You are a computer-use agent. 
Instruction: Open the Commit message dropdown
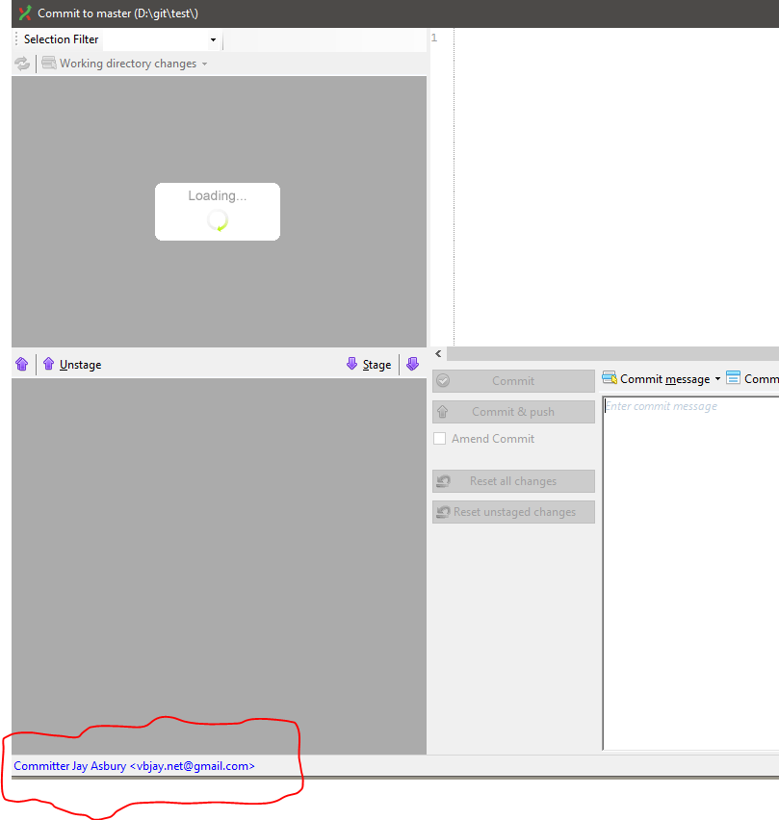pos(718,378)
